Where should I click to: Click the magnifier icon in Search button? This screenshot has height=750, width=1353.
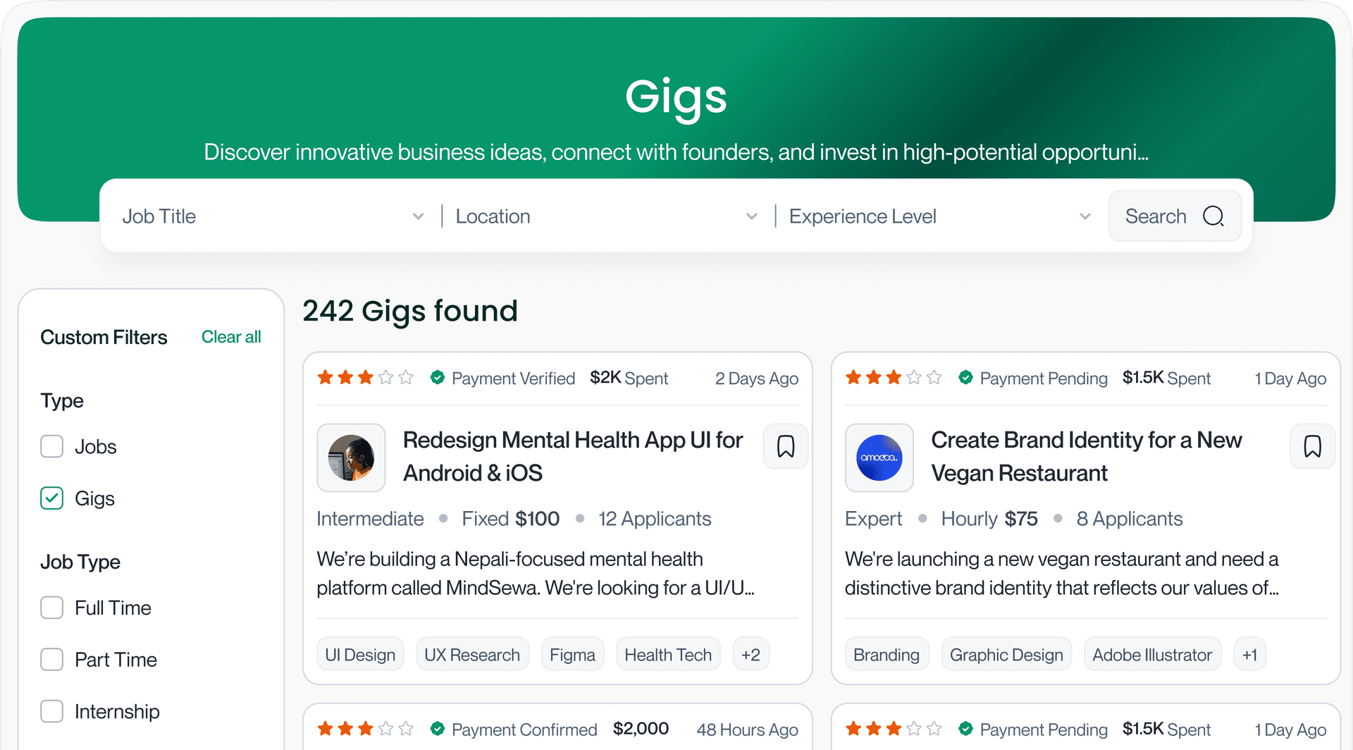click(1213, 216)
